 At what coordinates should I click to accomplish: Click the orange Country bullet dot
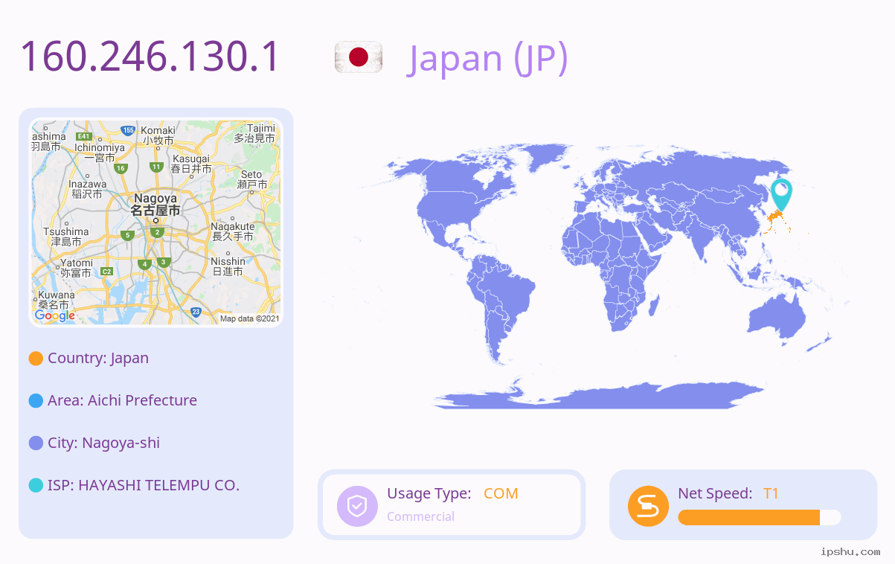point(36,358)
